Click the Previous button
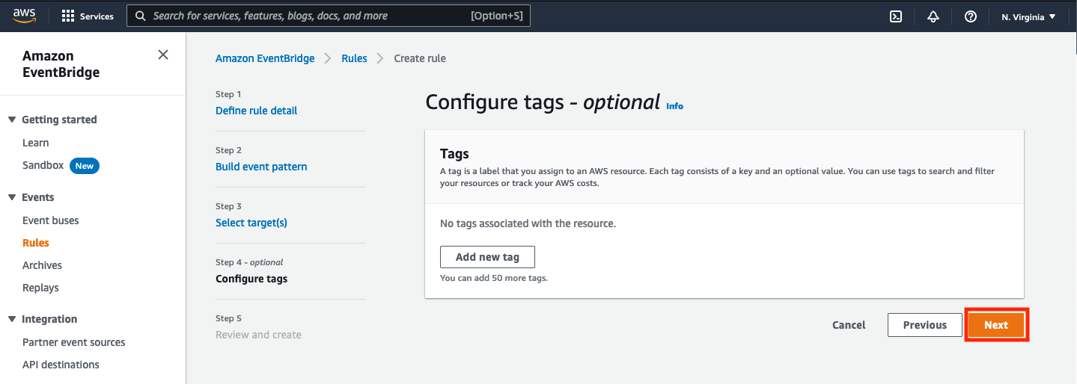Viewport: 1077px width, 384px height. 924,325
